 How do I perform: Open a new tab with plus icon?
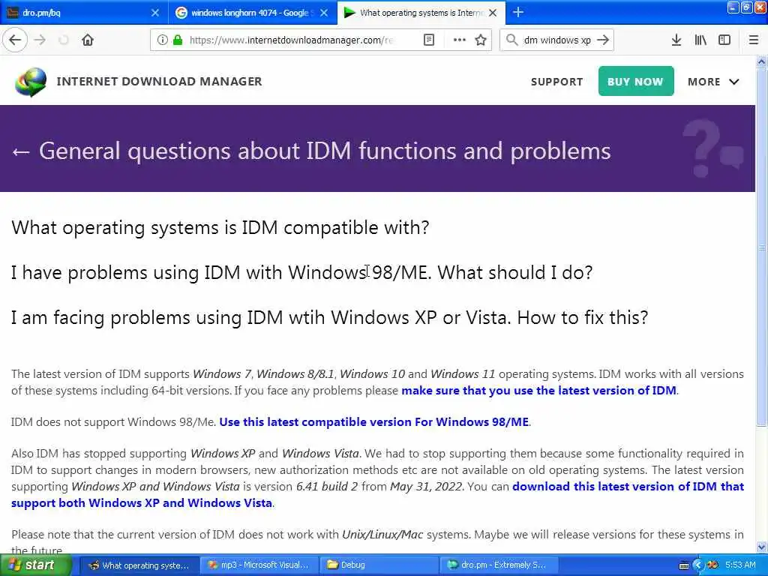click(x=517, y=12)
